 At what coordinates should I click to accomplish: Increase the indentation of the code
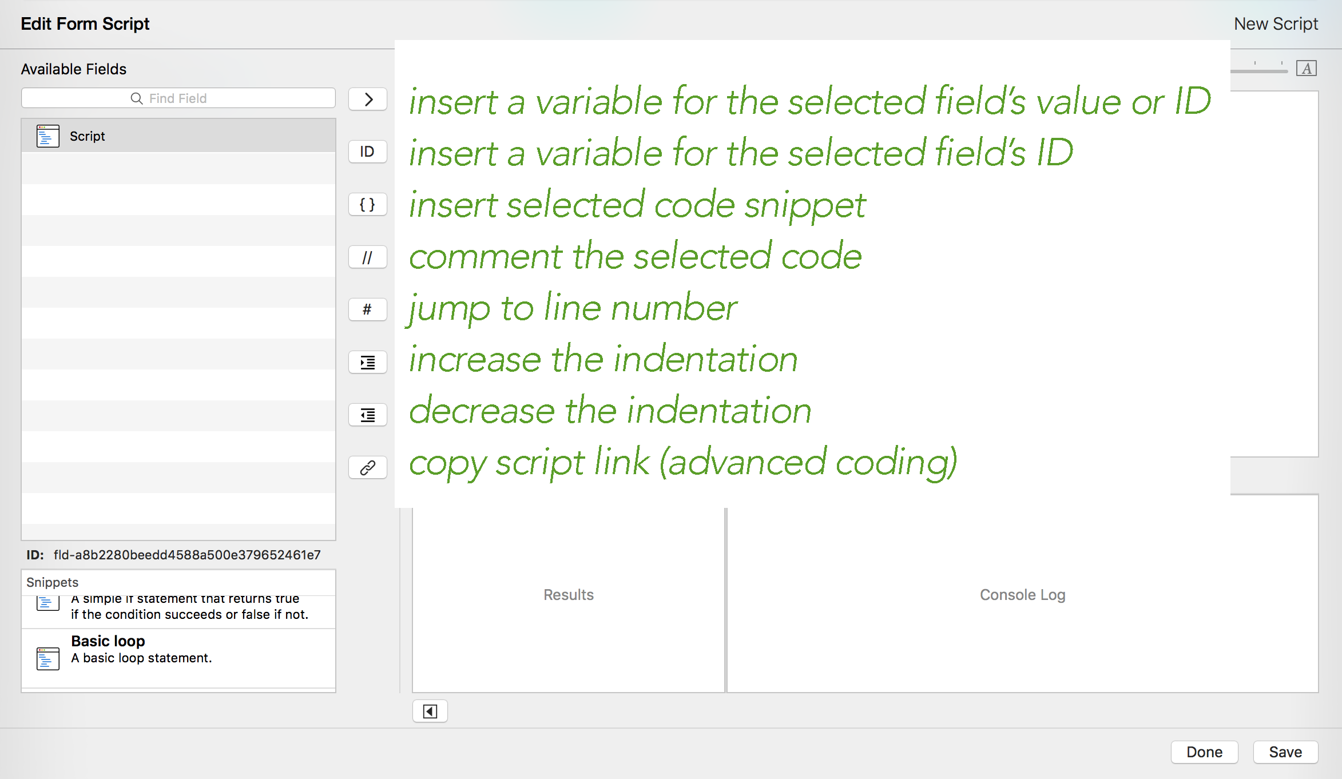pyautogui.click(x=367, y=362)
